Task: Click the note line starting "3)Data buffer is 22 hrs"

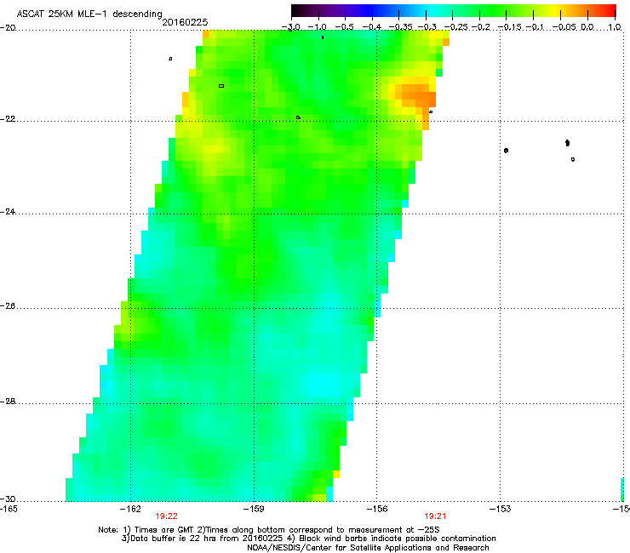Action: point(308,539)
